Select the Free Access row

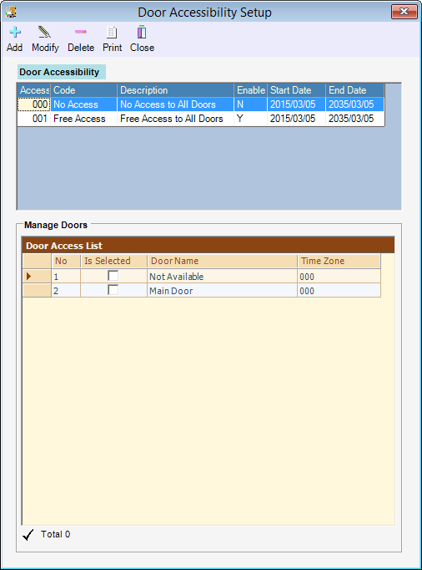point(201,119)
